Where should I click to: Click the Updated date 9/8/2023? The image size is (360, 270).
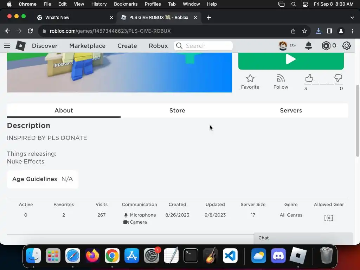click(215, 215)
